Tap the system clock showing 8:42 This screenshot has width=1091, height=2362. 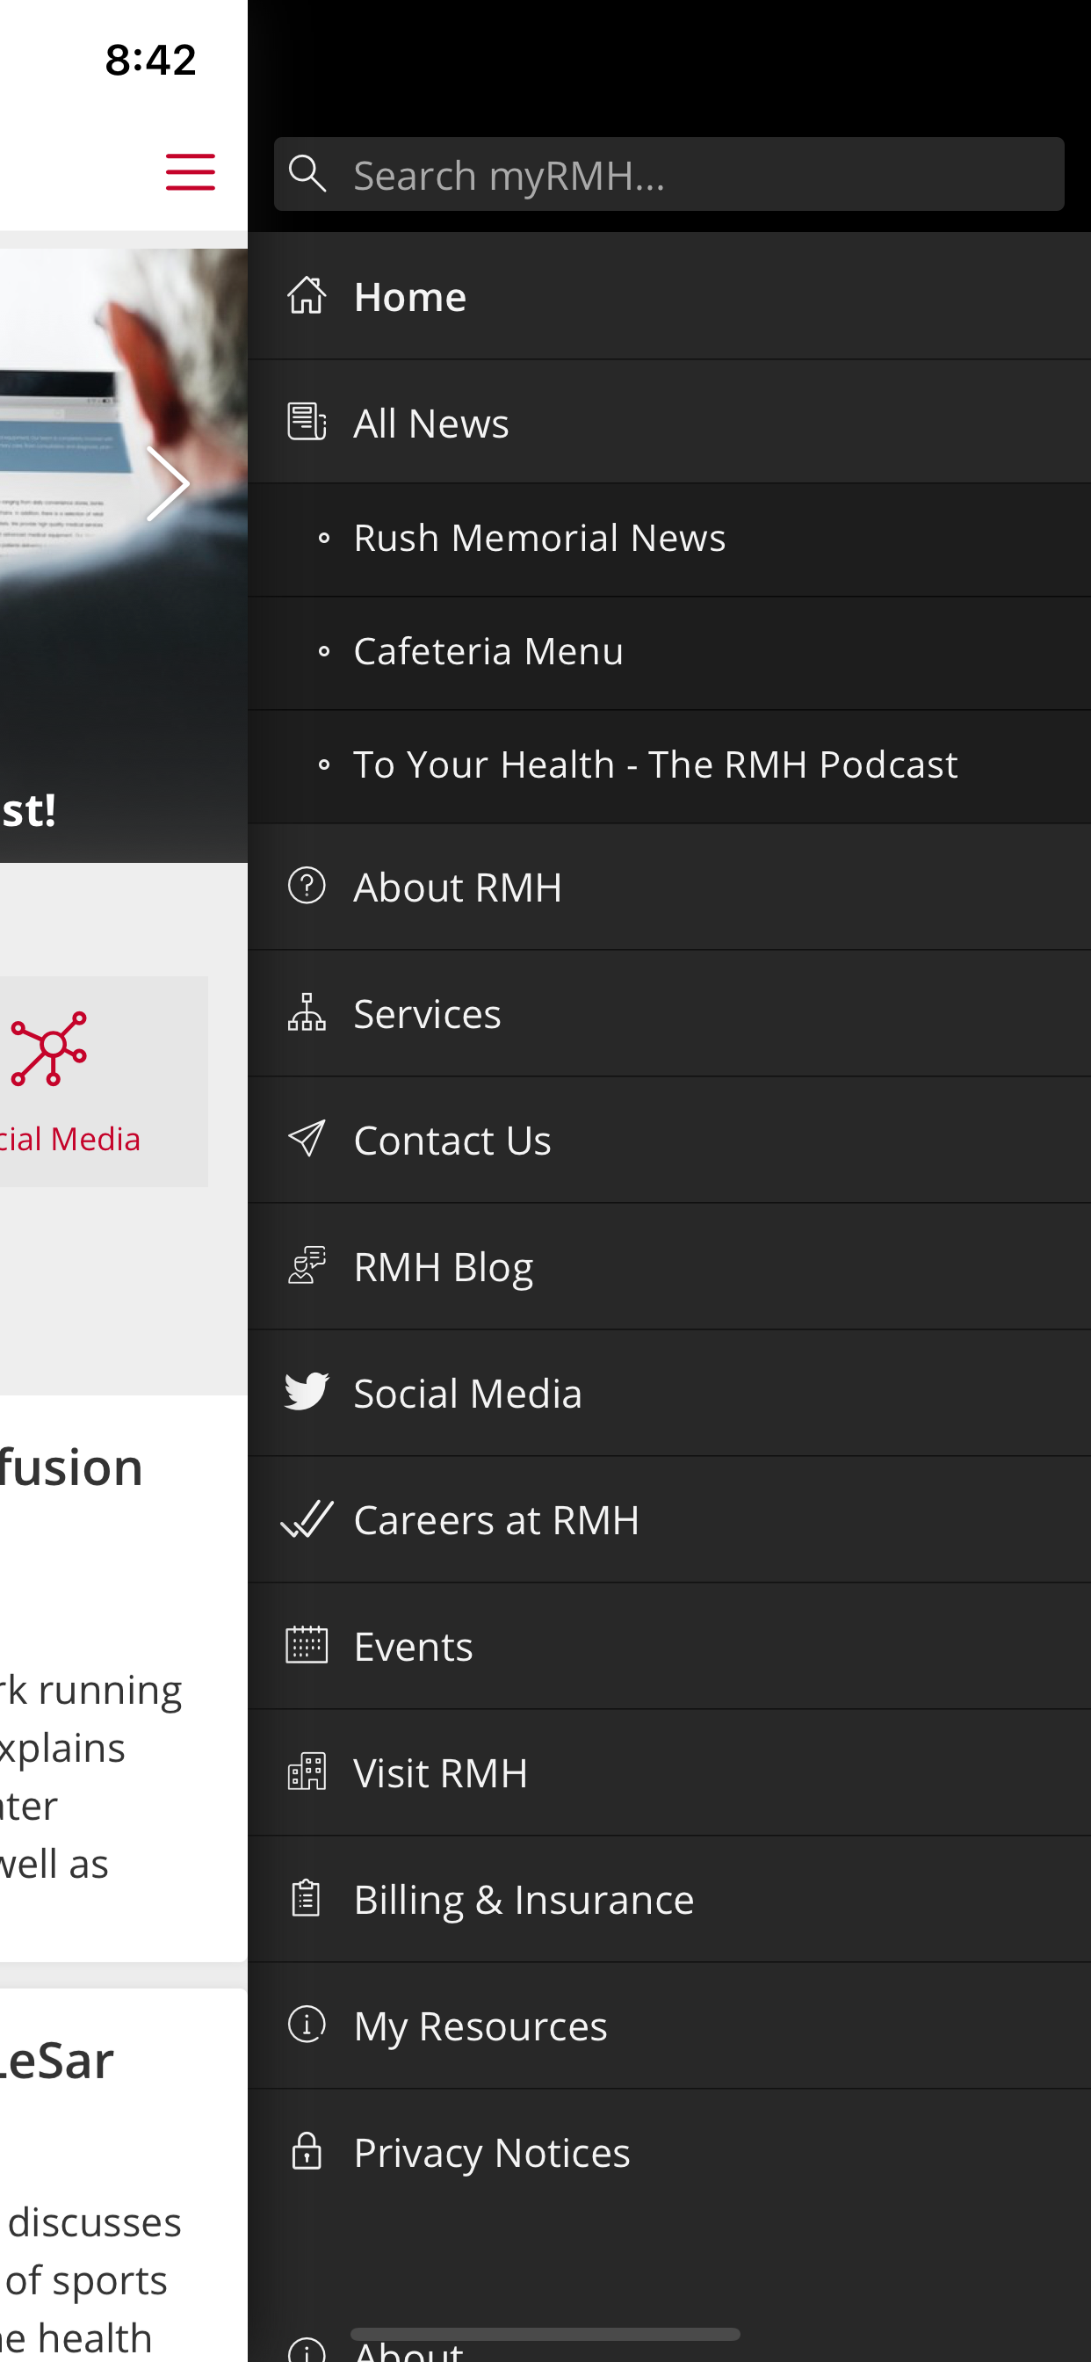click(x=150, y=61)
